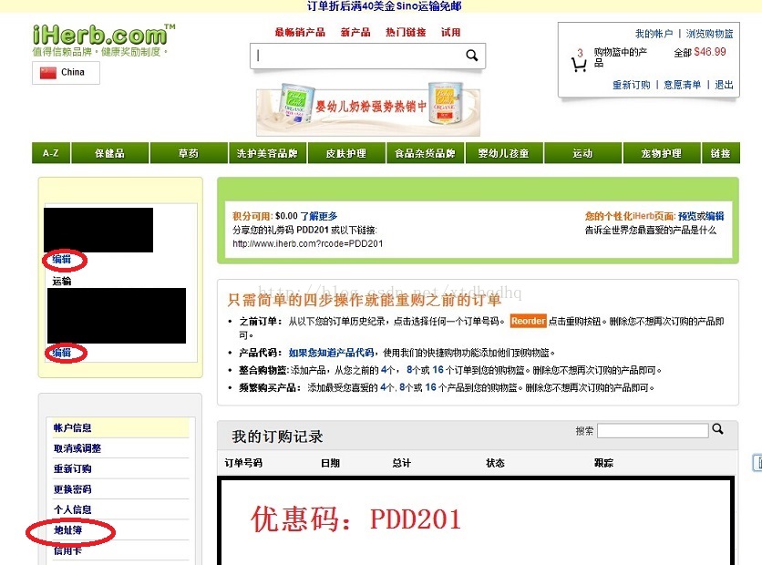Click the orange Reorder button

(x=529, y=321)
